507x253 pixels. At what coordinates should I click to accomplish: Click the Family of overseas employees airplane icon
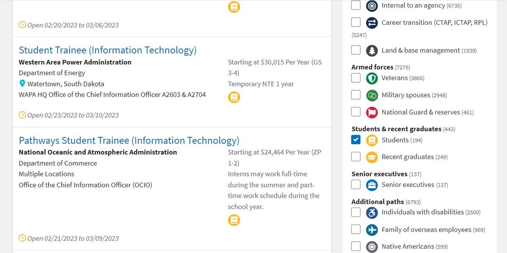coord(372,230)
